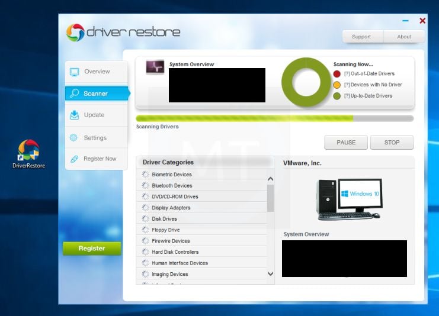439x316 pixels.
Task: Click the Support button
Action: (363, 37)
